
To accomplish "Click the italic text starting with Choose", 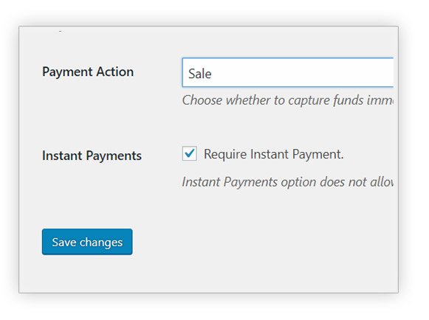I will coord(288,100).
